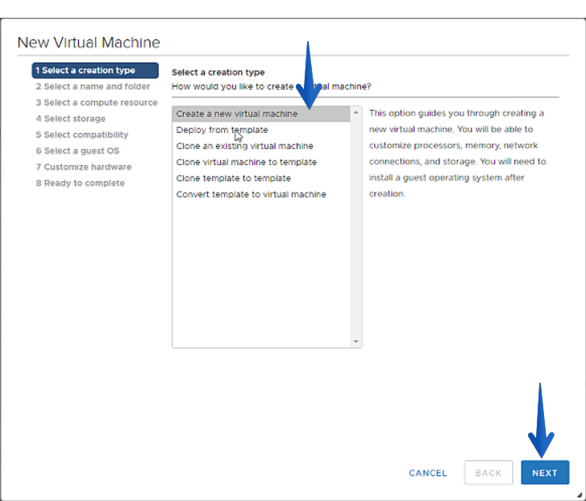Click the list scroll up arrow
The height and width of the screenshot is (501, 586).
pyautogui.click(x=355, y=113)
